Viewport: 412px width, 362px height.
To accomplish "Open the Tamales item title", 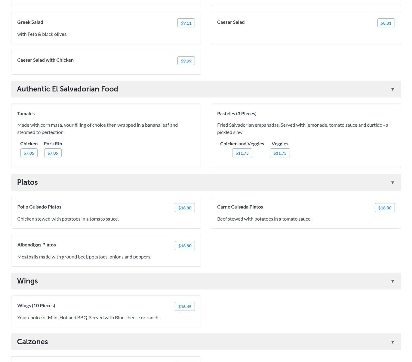I will [26, 113].
